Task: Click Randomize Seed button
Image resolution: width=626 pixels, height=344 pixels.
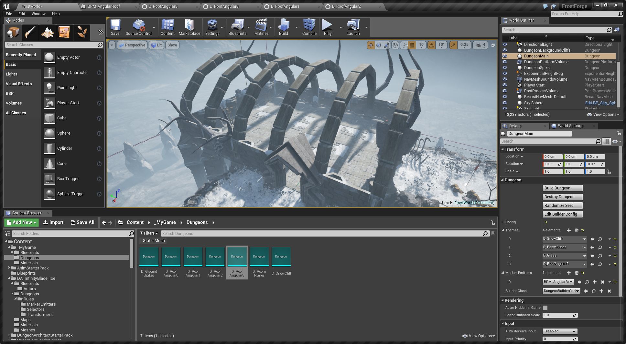Action: pyautogui.click(x=562, y=206)
